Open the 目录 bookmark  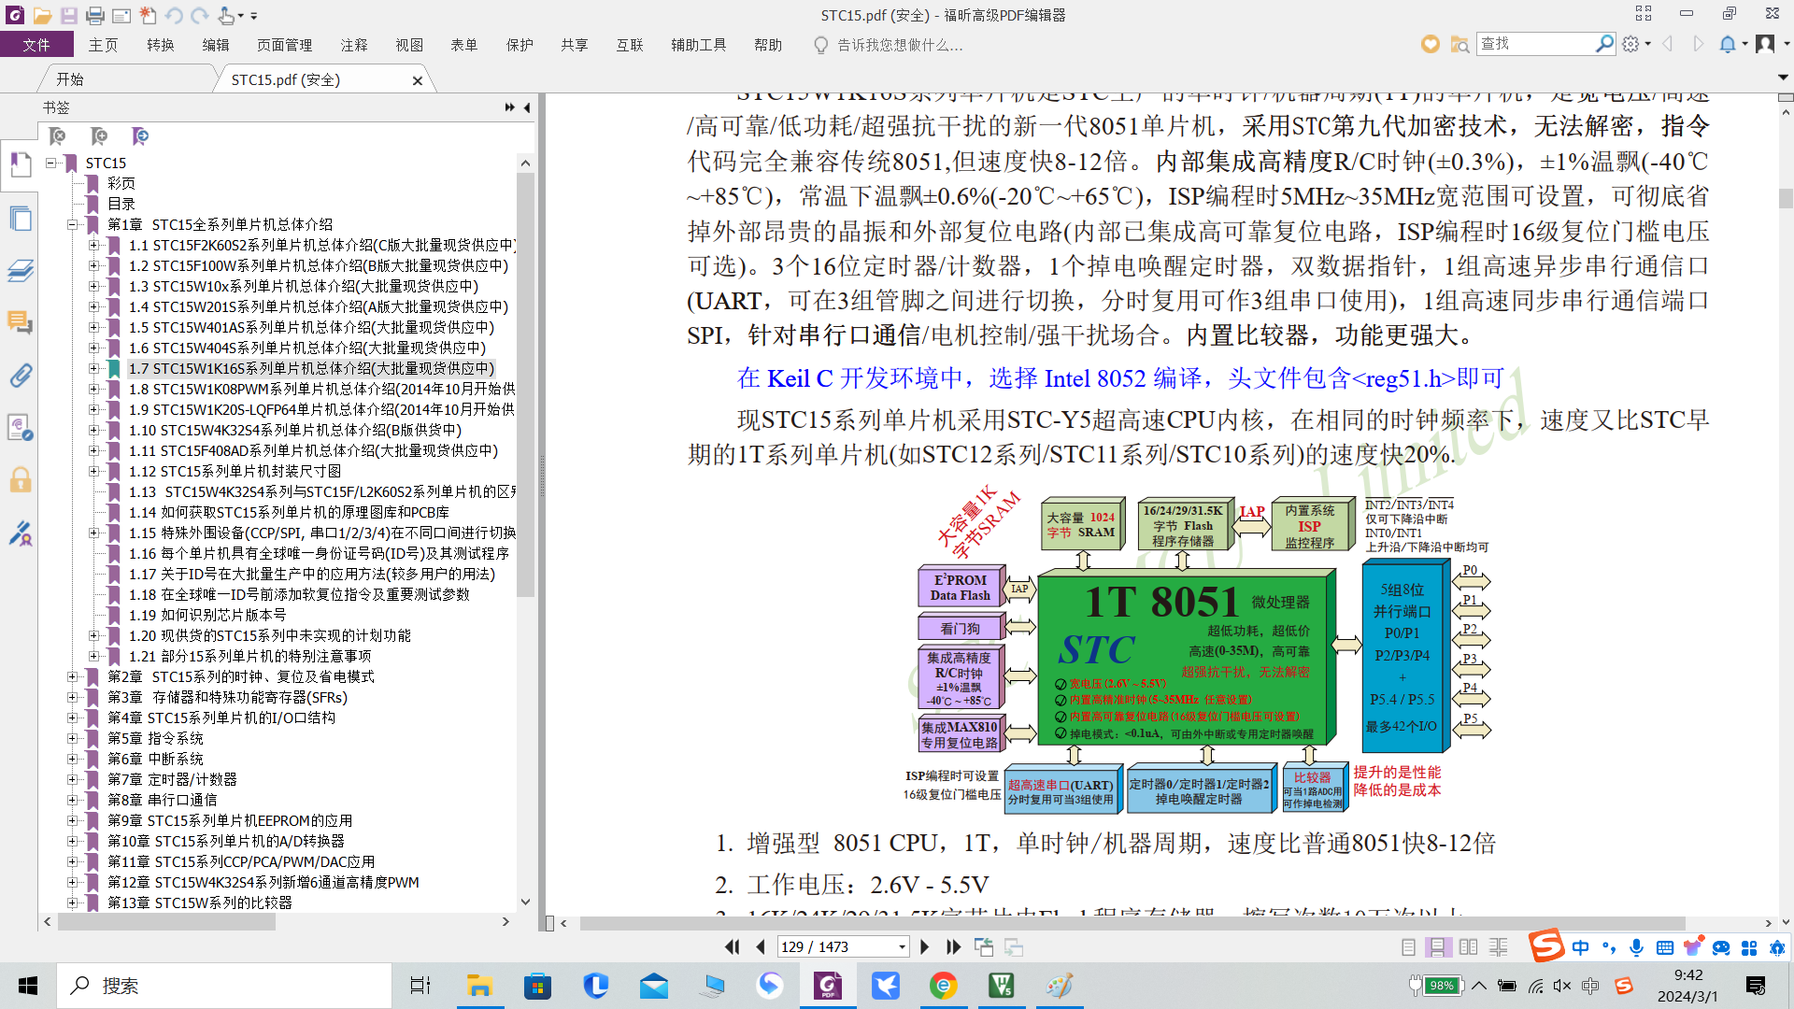121,204
